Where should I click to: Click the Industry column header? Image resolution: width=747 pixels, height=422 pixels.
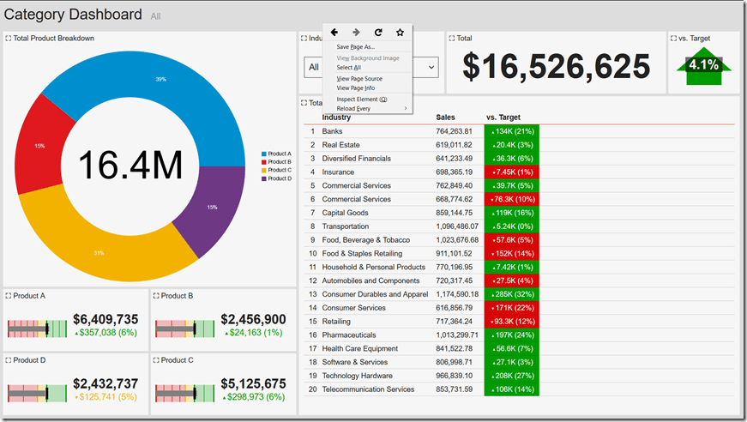(x=336, y=117)
